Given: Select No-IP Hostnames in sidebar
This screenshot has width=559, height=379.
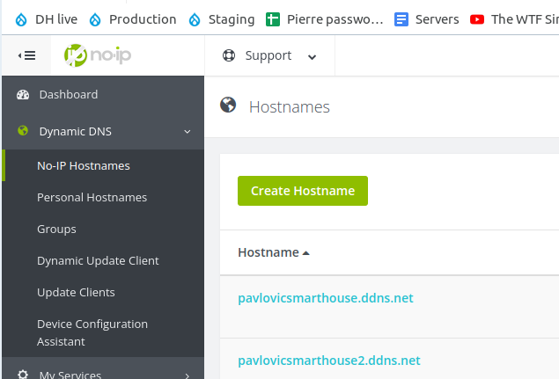Looking at the screenshot, I should [x=84, y=165].
